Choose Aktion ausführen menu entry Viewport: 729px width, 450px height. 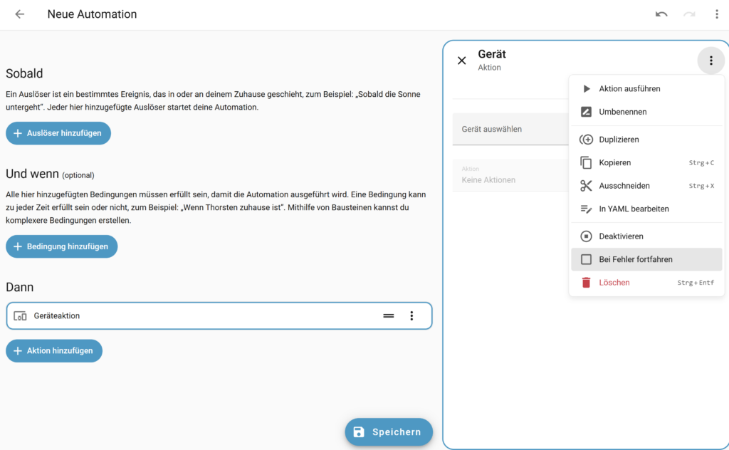point(629,89)
